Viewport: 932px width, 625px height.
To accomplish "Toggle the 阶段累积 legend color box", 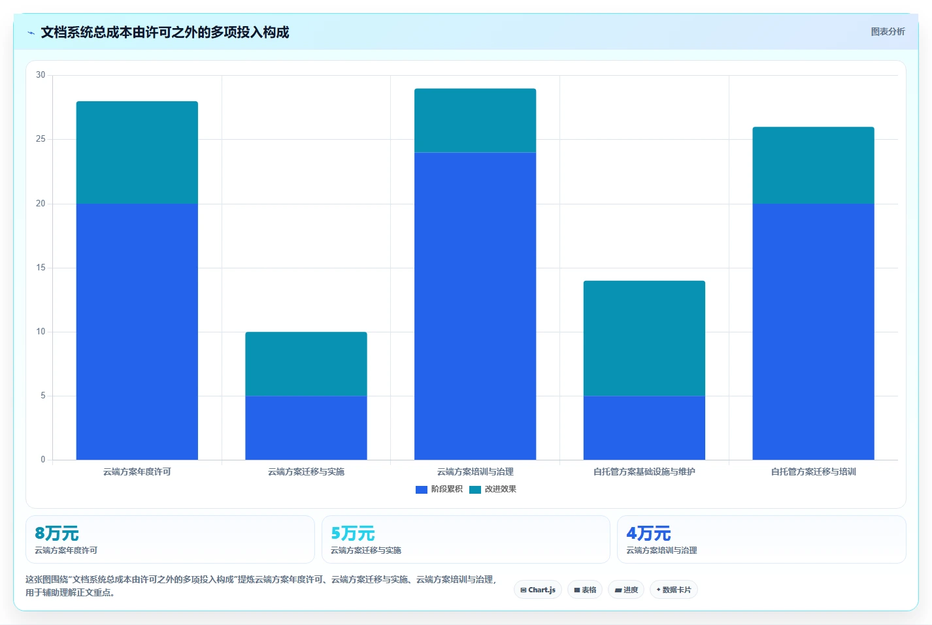I will 422,489.
